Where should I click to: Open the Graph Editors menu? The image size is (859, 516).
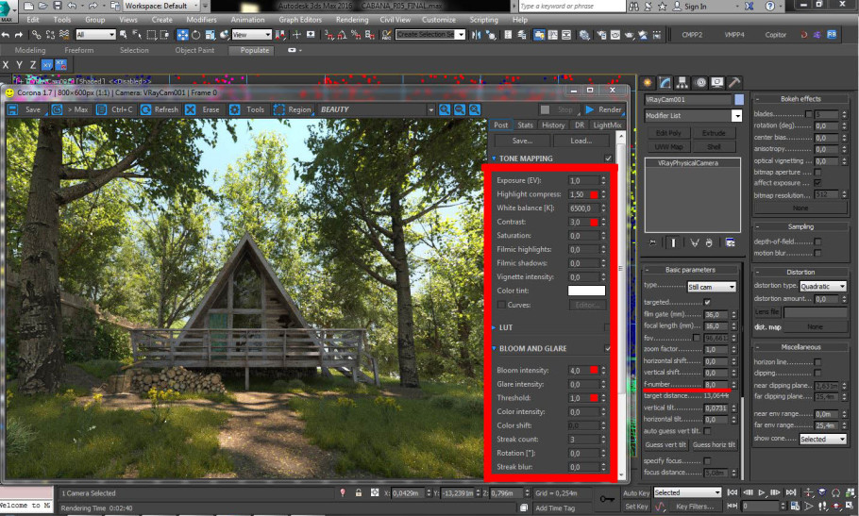[300, 20]
